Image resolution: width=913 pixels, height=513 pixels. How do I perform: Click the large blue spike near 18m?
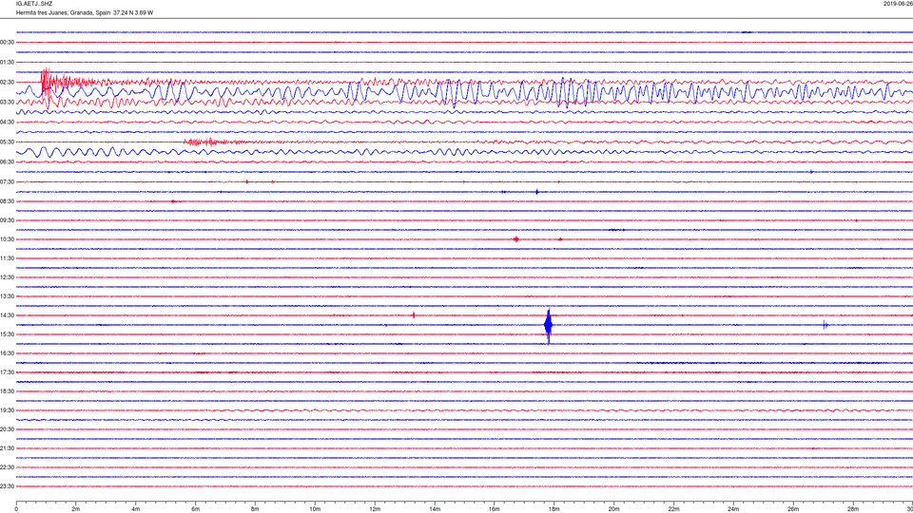tap(548, 326)
